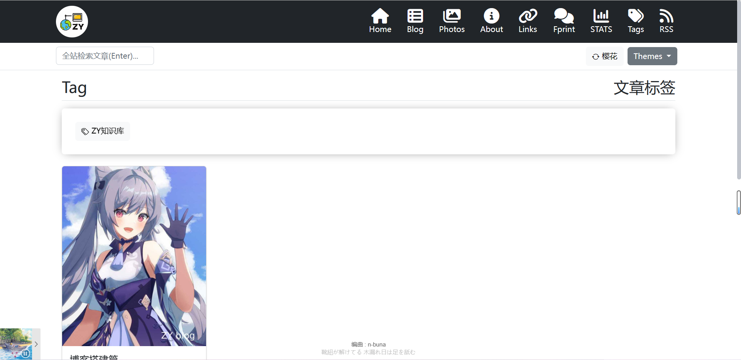Open the Themes dropdown
The width and height of the screenshot is (741, 360).
point(652,56)
